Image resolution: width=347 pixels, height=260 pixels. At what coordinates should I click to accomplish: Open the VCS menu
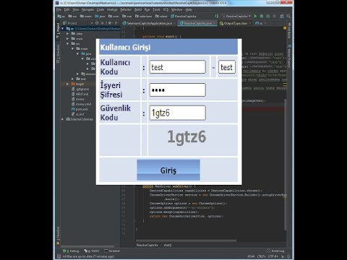(166, 9)
